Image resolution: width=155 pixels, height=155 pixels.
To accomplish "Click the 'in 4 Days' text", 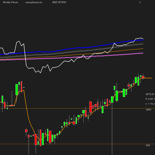I will 150,104.
